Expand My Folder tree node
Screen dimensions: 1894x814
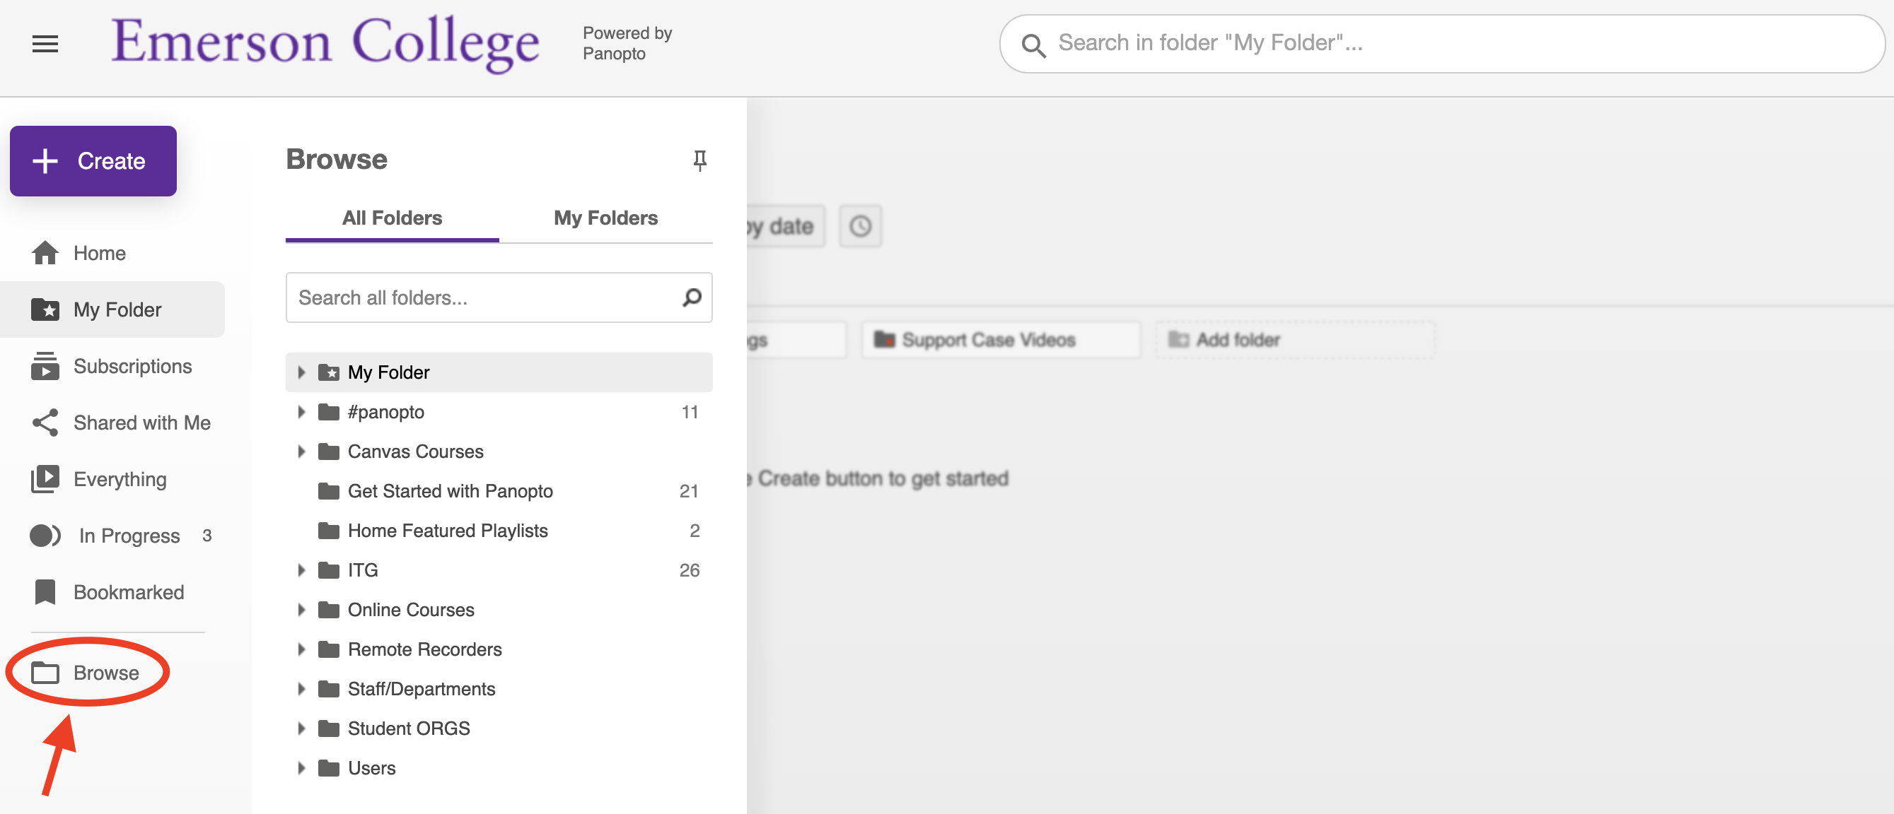click(301, 372)
